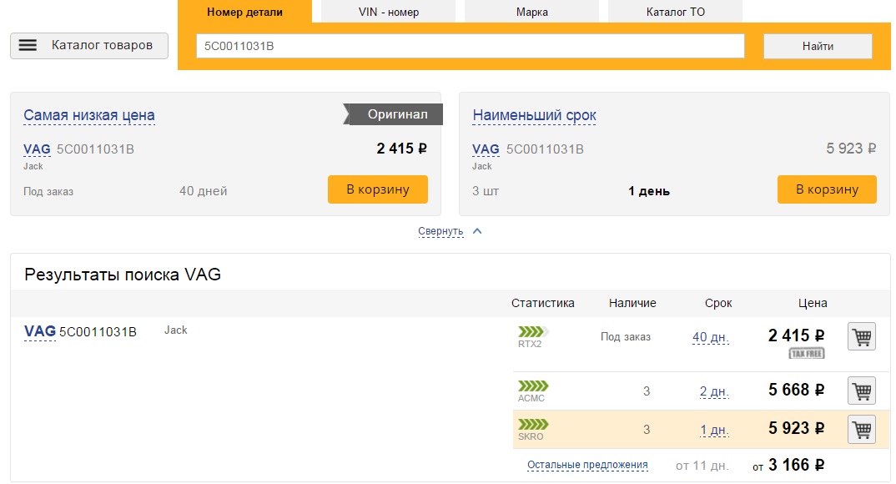Click the ACMC supplier rating arrows

pos(533,386)
